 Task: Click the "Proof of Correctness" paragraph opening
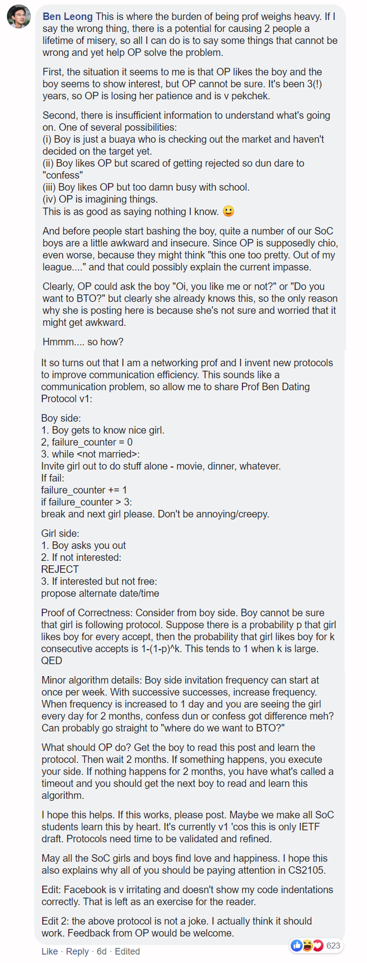(87, 613)
